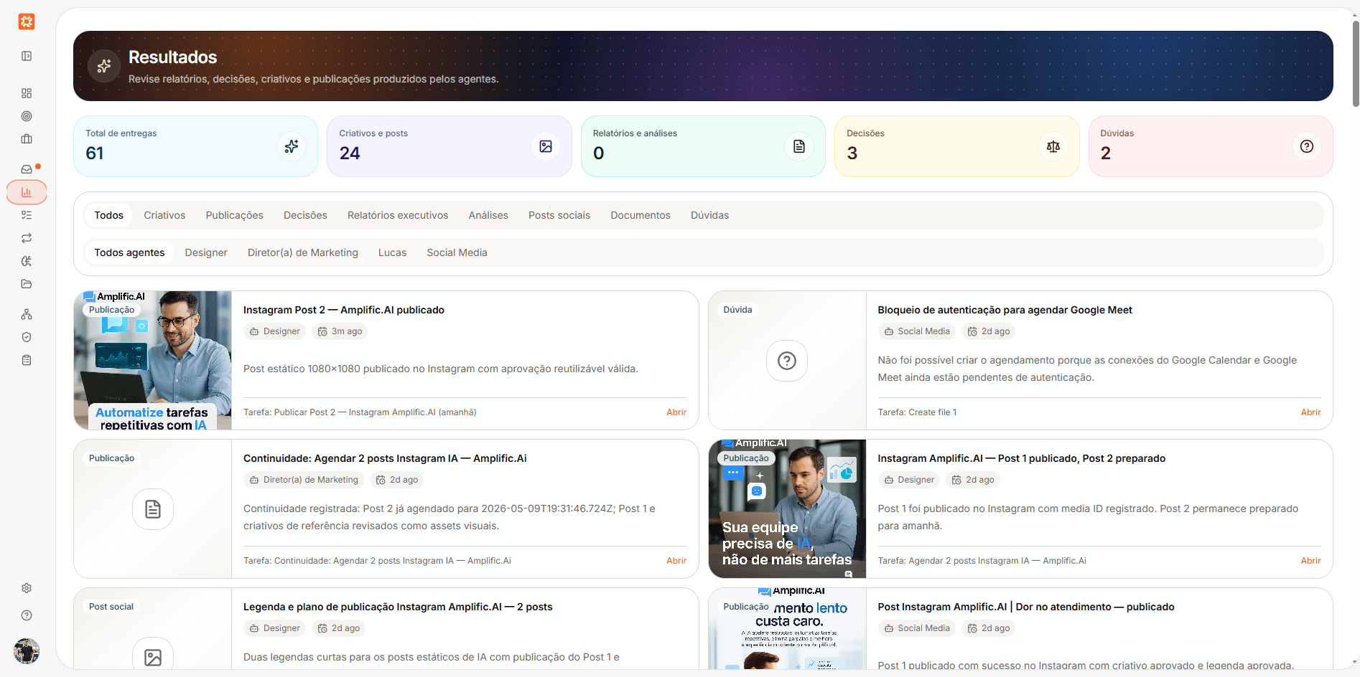
Task: Click the Total de entregas 61 card
Action: [195, 146]
